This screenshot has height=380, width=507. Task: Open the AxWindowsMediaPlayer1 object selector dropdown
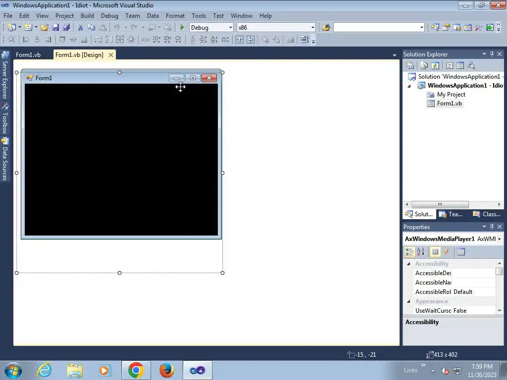[x=499, y=239]
